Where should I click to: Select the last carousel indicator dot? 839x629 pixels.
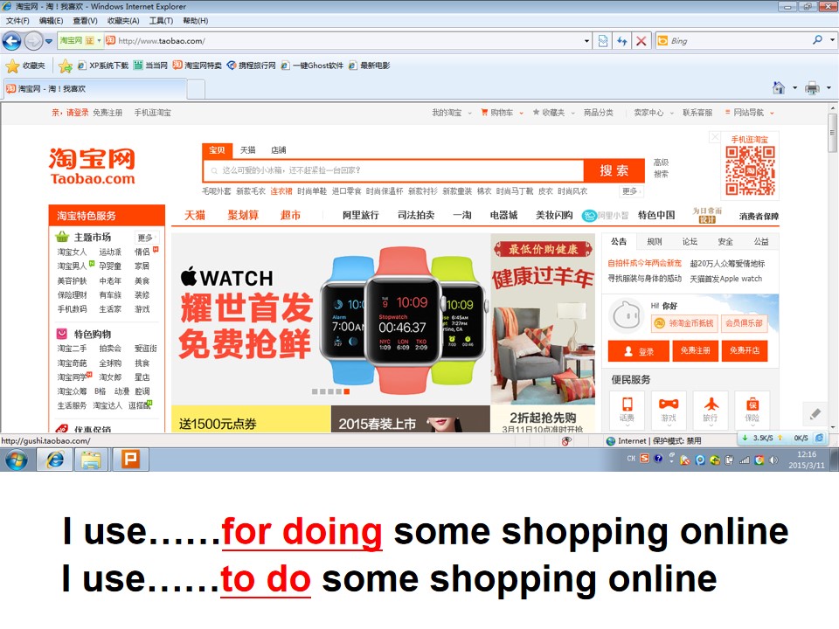[x=347, y=391]
